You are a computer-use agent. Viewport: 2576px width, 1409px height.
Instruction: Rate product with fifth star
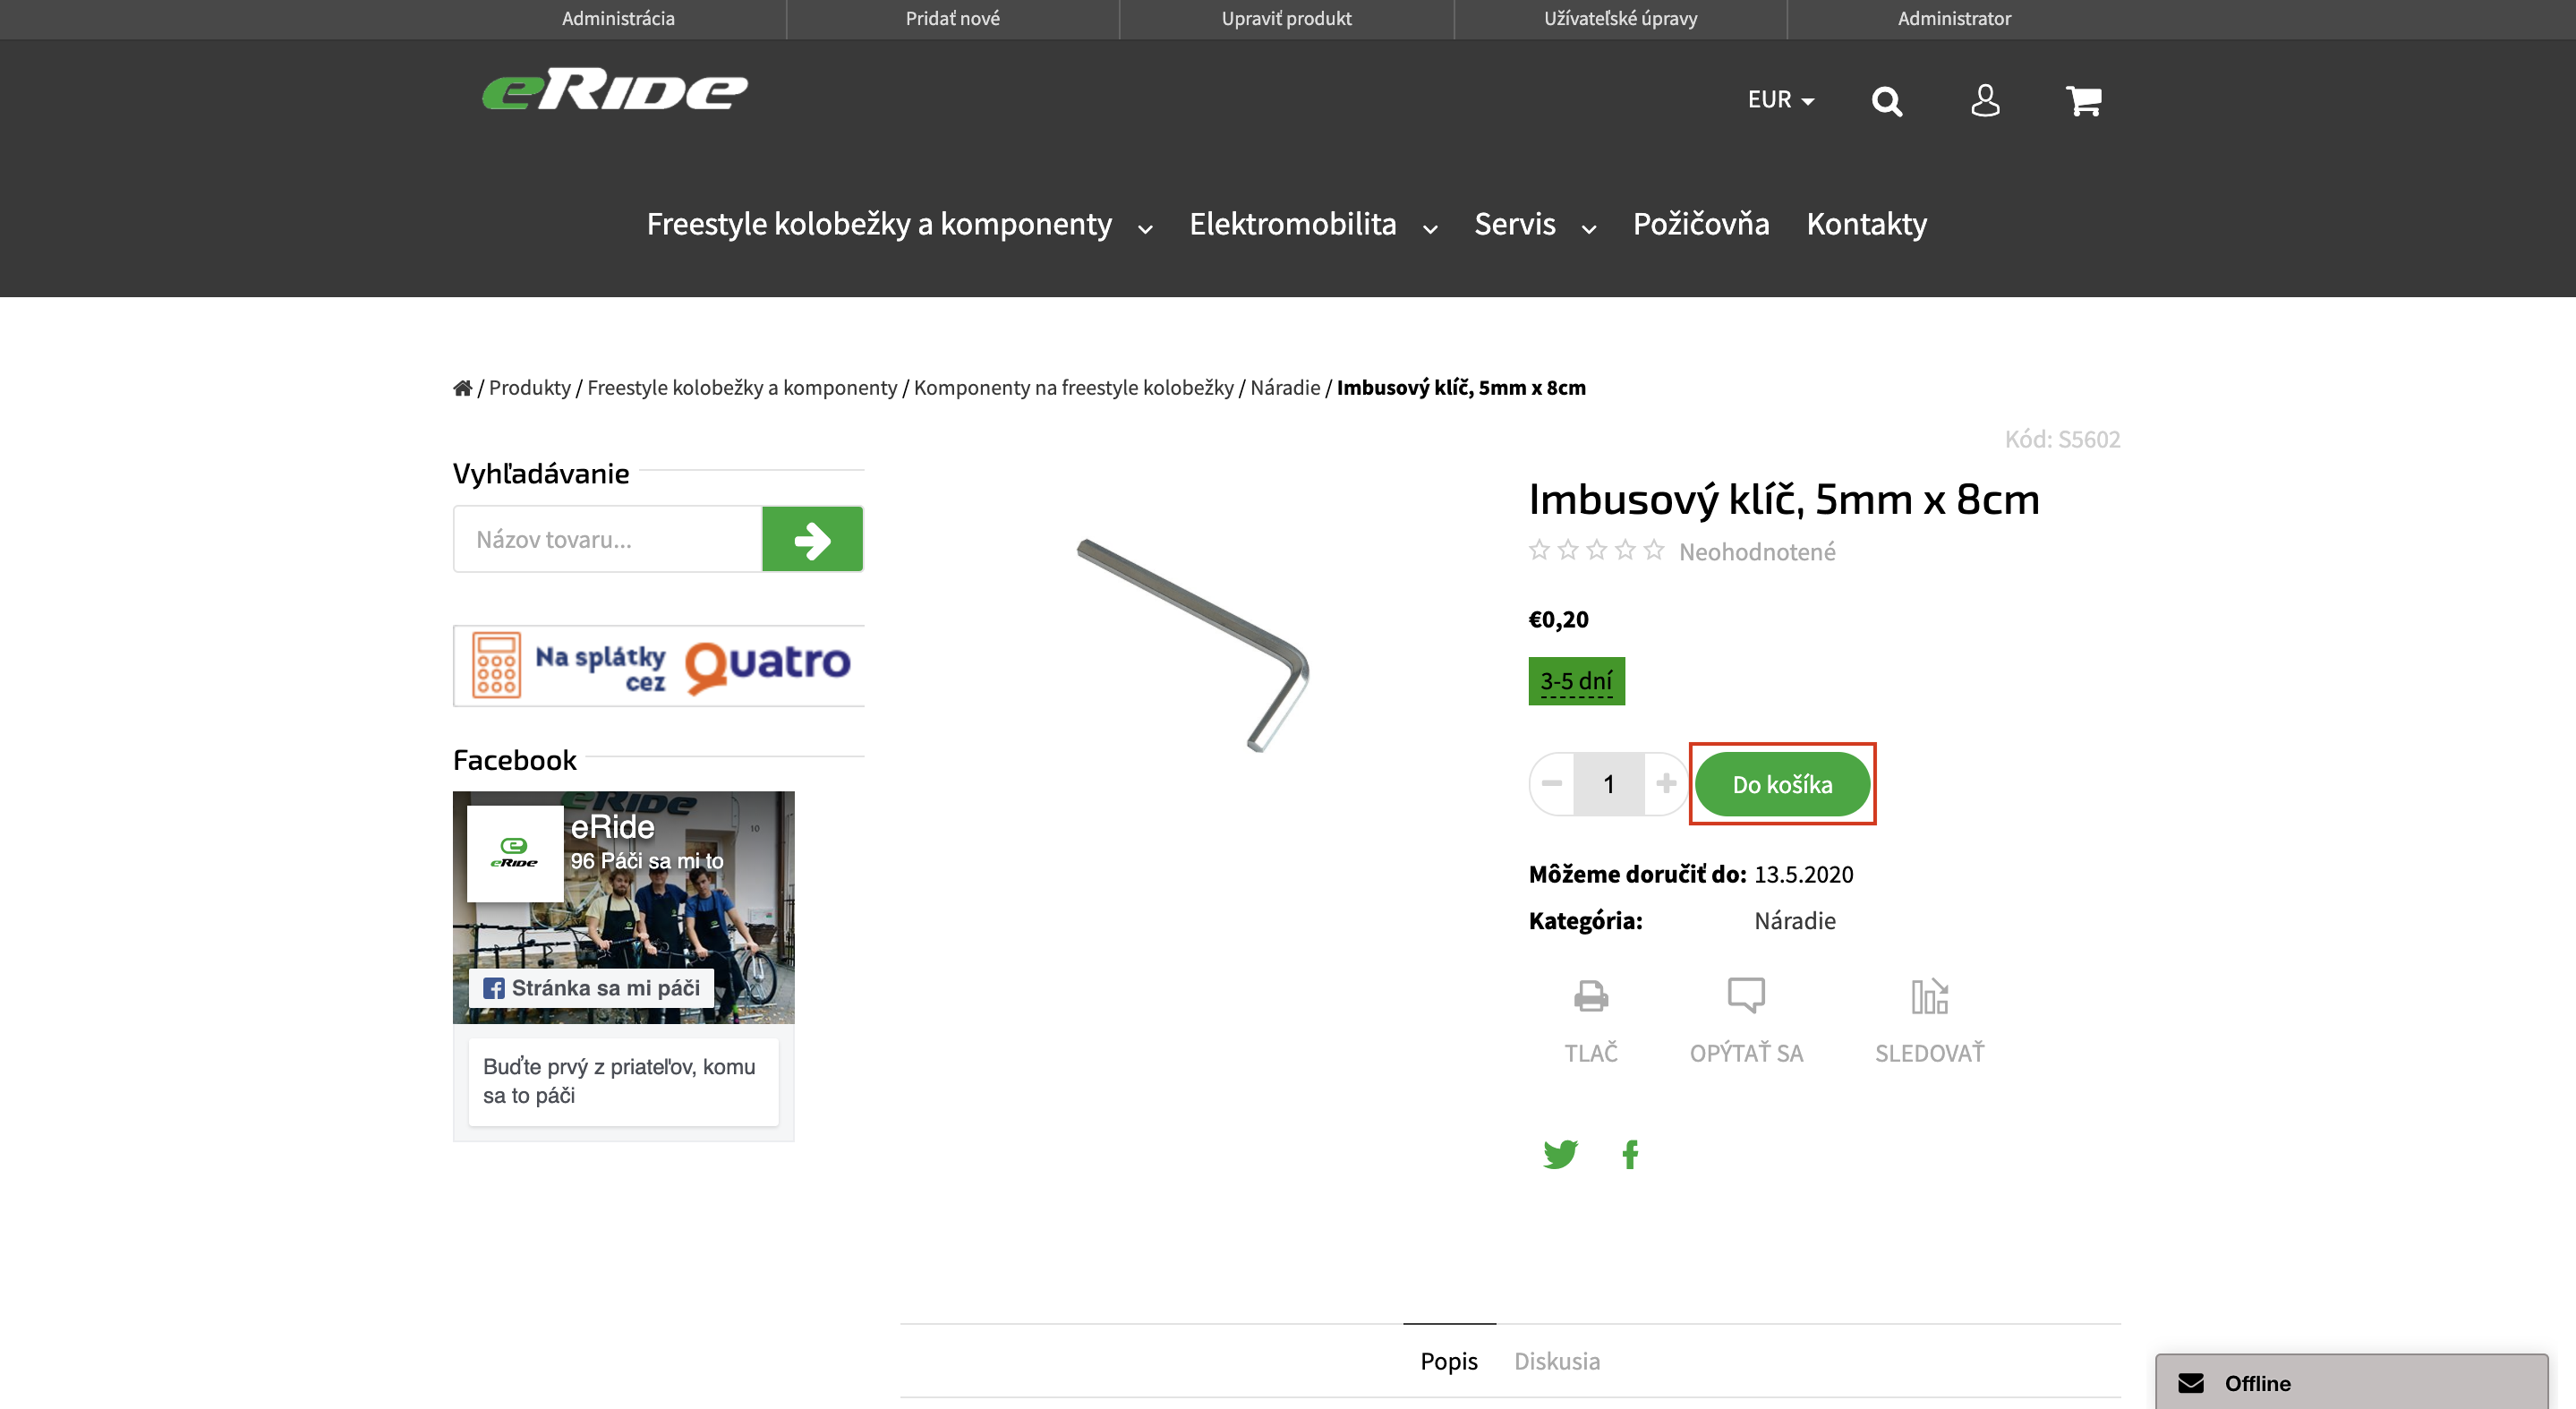click(x=1654, y=550)
